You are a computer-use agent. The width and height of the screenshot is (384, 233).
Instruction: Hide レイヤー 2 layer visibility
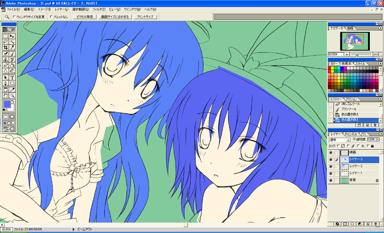pyautogui.click(x=331, y=166)
